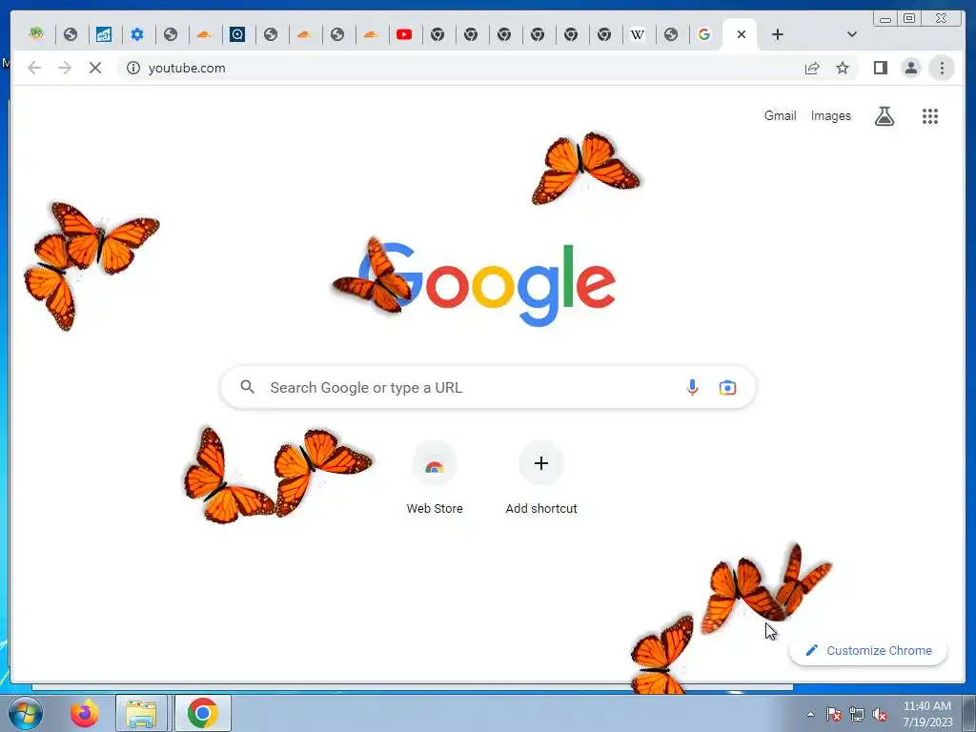The height and width of the screenshot is (732, 976).
Task: Launch Firefox from the taskbar
Action: 84,713
